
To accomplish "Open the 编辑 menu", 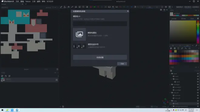I will pos(22,2).
